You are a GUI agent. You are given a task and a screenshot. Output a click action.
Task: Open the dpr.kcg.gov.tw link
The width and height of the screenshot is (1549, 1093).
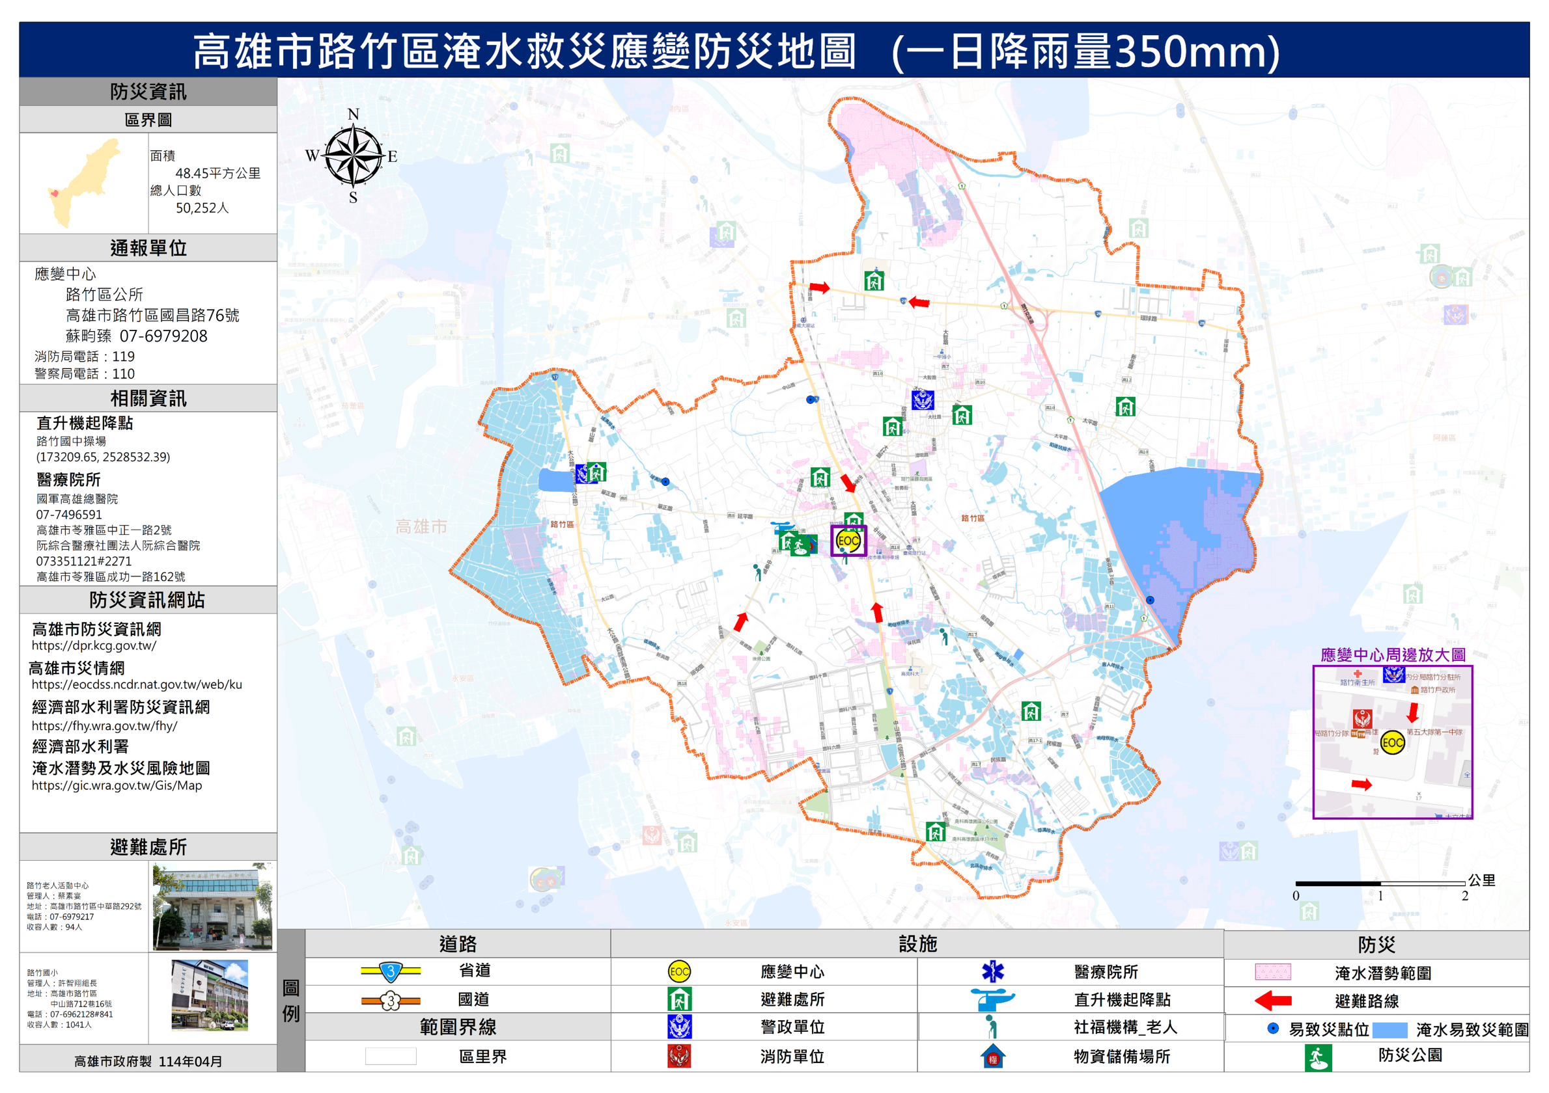click(94, 645)
